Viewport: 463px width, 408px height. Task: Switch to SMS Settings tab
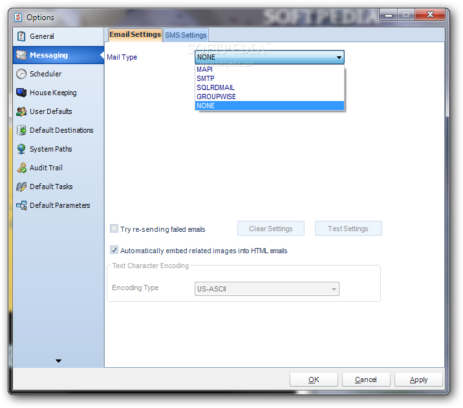click(x=186, y=35)
